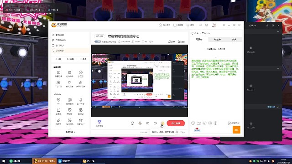Click the user avatar in the Huya title bar
The image size is (292, 164).
click(x=214, y=25)
